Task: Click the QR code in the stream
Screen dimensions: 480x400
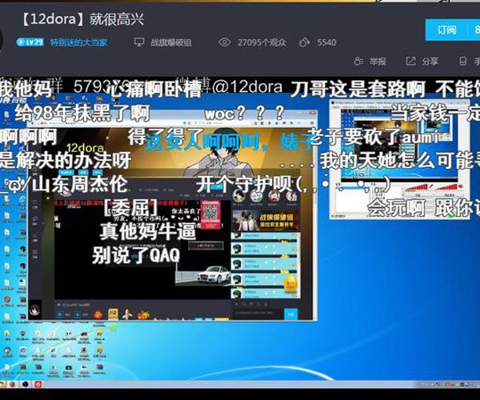Action: tap(210, 212)
